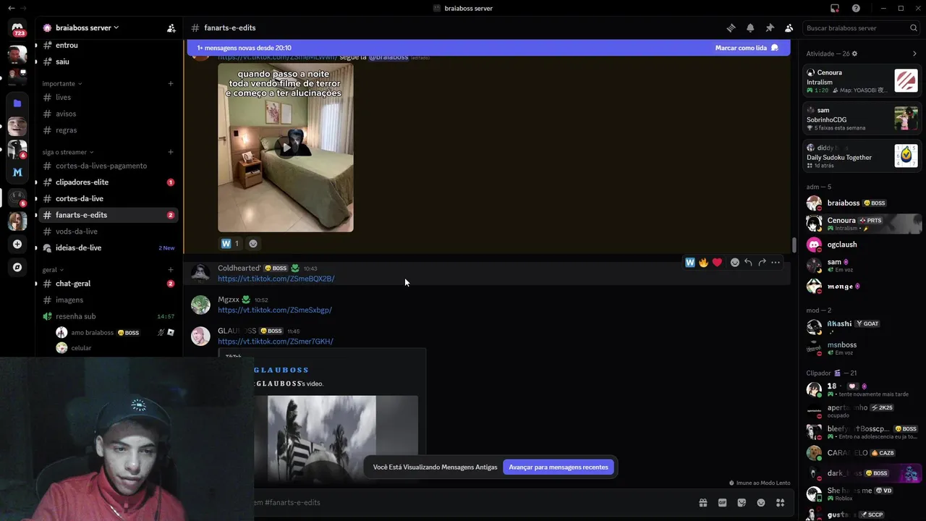Collapse the importante category
This screenshot has height=521, width=926.
[61, 83]
